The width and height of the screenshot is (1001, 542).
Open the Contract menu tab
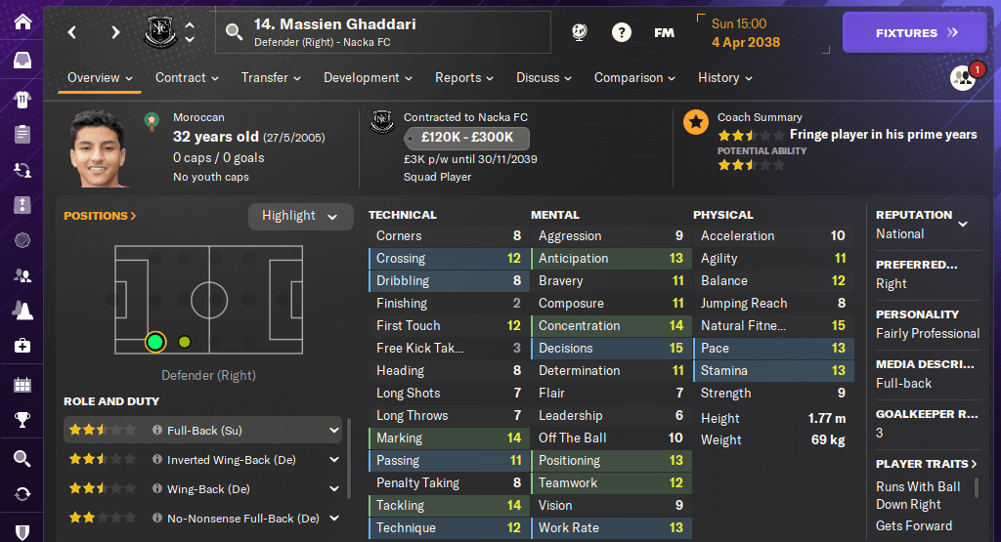[x=187, y=78]
